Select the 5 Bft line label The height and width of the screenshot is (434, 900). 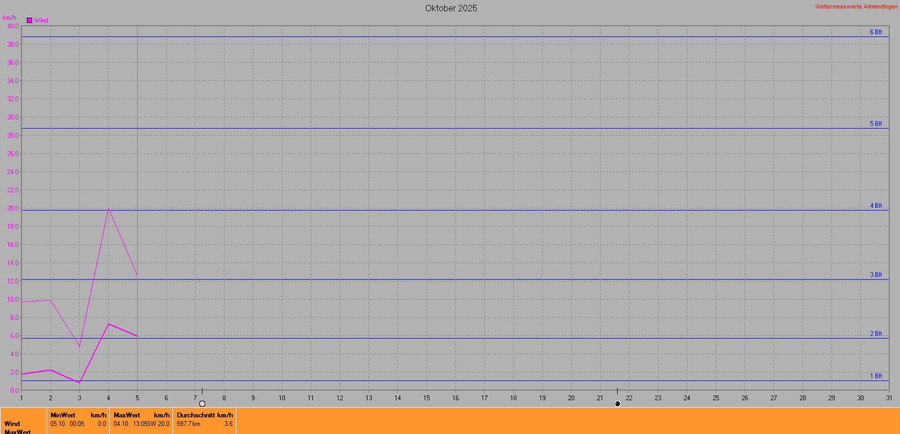[875, 124]
